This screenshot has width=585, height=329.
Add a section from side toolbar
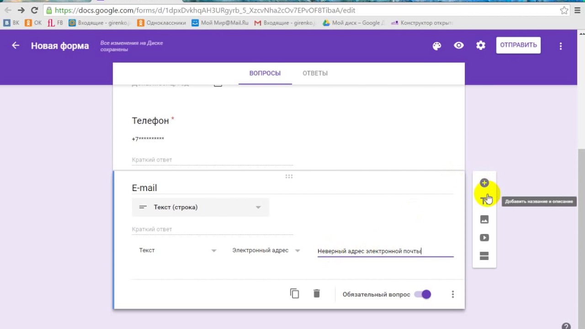pos(484,256)
